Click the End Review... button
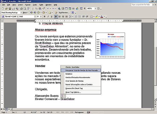The image size is (157, 114). [x=64, y=13]
